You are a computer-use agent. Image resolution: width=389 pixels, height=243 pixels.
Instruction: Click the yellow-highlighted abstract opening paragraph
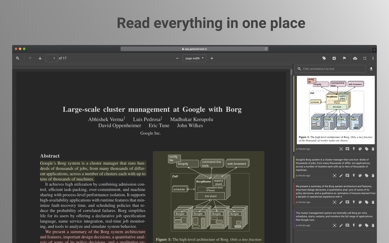(93, 171)
